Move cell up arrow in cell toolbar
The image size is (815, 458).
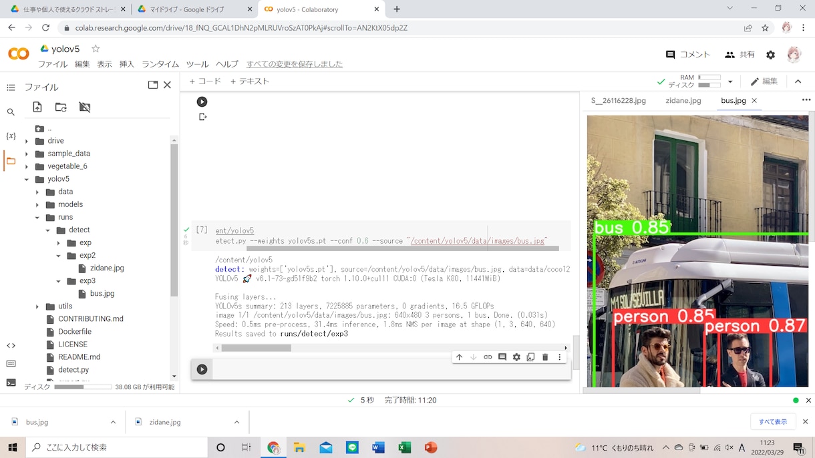pos(459,357)
